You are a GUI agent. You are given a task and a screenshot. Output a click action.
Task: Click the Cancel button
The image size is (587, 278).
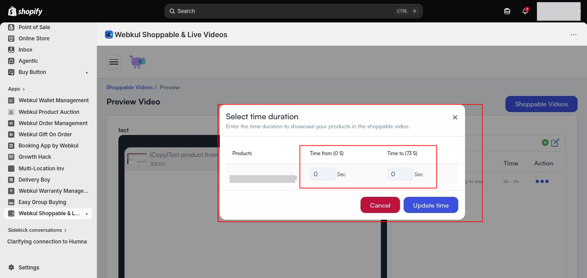380,205
